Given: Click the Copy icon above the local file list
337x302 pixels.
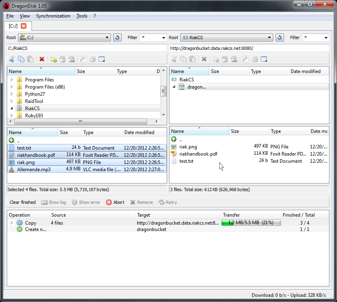Looking at the screenshot, I should point(21,59).
